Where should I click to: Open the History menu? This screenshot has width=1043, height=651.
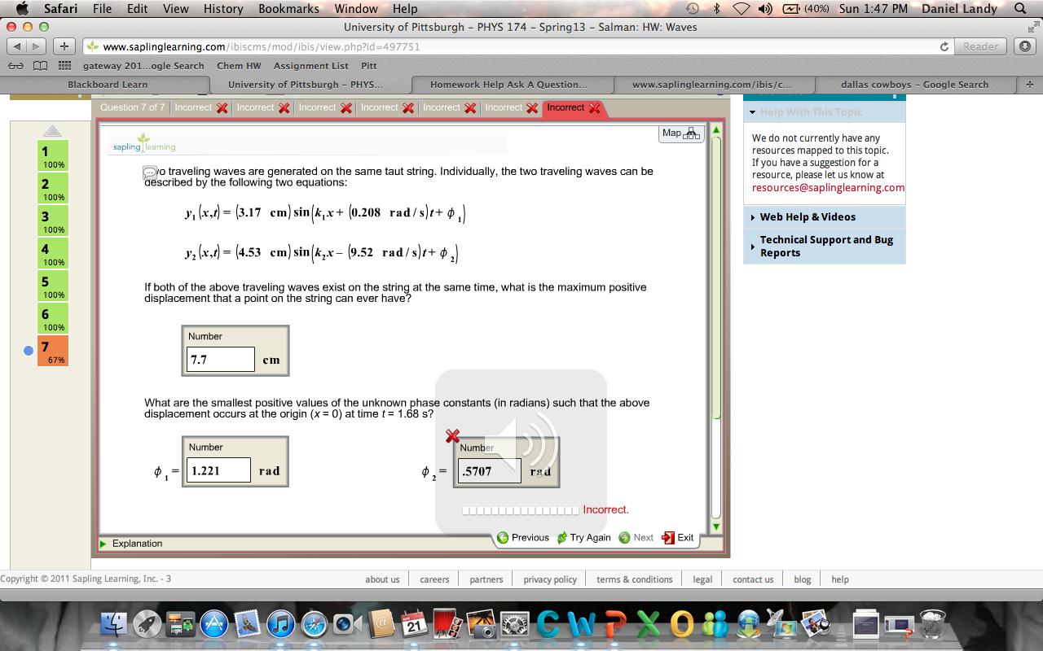pyautogui.click(x=222, y=9)
